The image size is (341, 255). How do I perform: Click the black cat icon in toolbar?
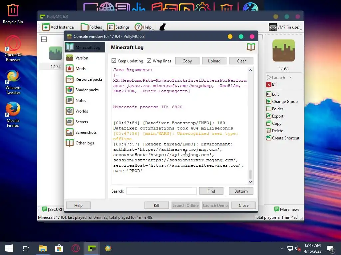pos(163,27)
